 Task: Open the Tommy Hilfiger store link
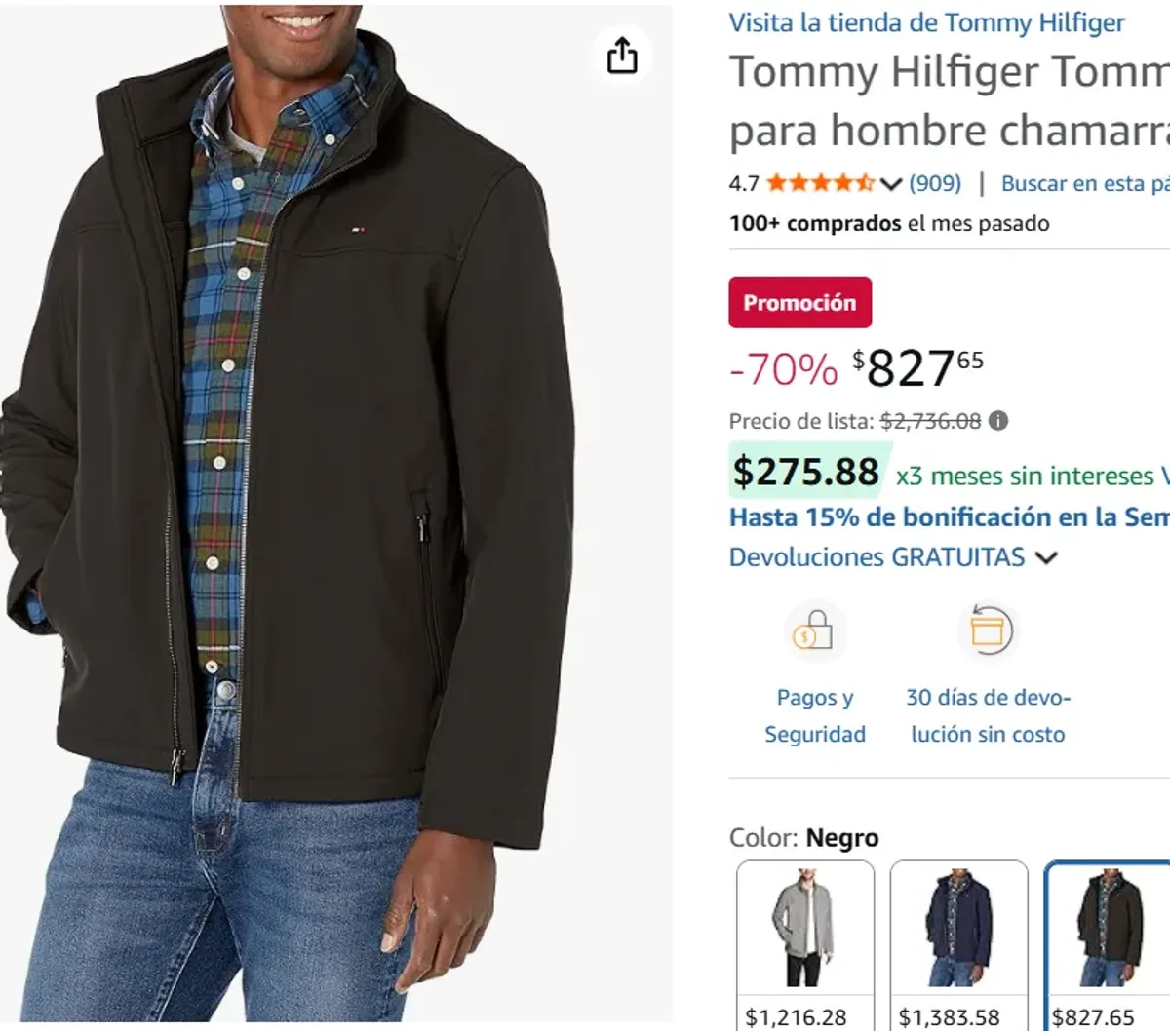tap(926, 22)
